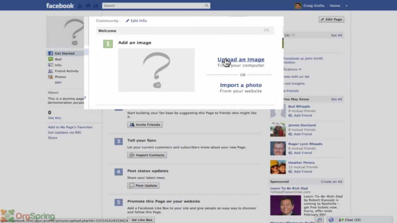Open the account dropdown arrow next to Home
Image resolution: width=397 pixels, height=223 pixels.
(x=346, y=6)
